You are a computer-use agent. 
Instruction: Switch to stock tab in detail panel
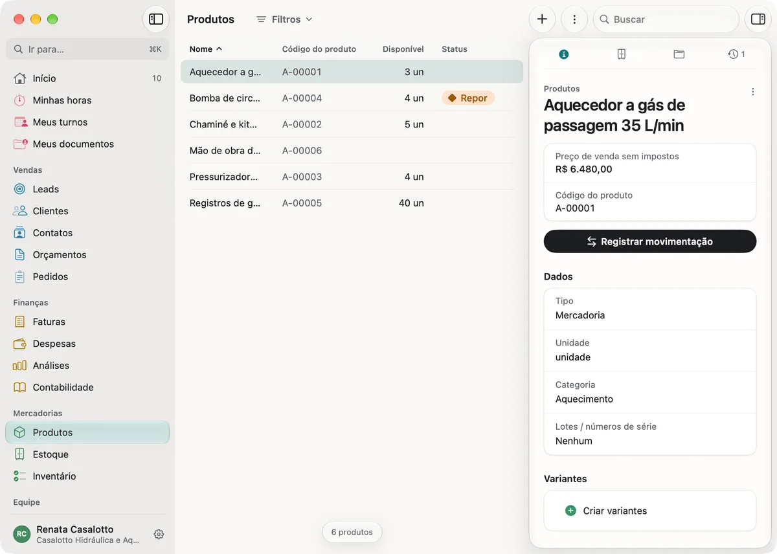622,54
